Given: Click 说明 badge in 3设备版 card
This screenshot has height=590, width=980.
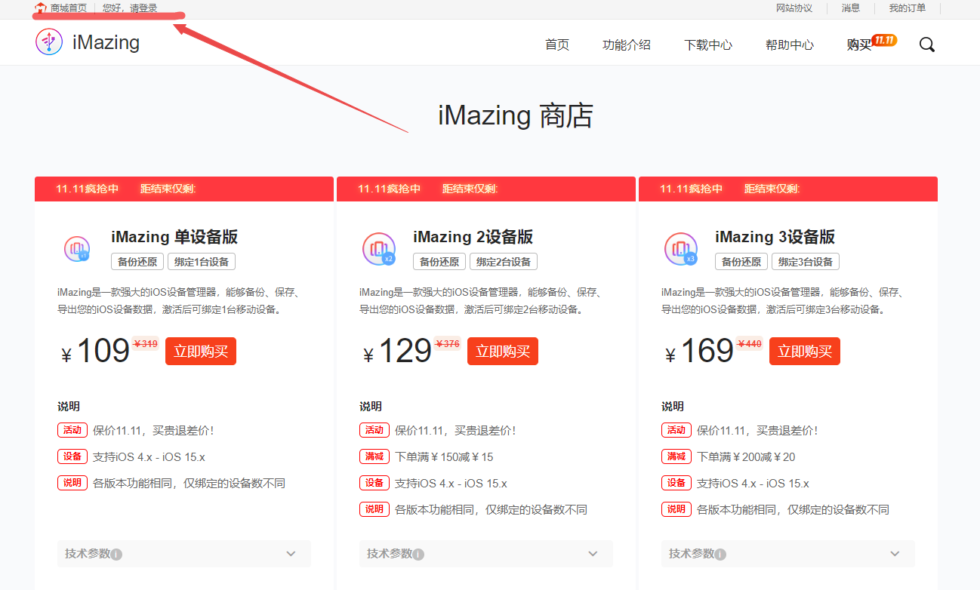Looking at the screenshot, I should (x=676, y=509).
